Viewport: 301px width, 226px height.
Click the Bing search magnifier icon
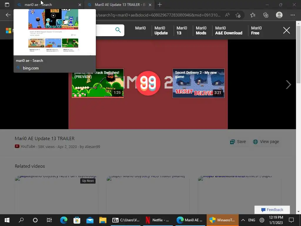click(118, 30)
